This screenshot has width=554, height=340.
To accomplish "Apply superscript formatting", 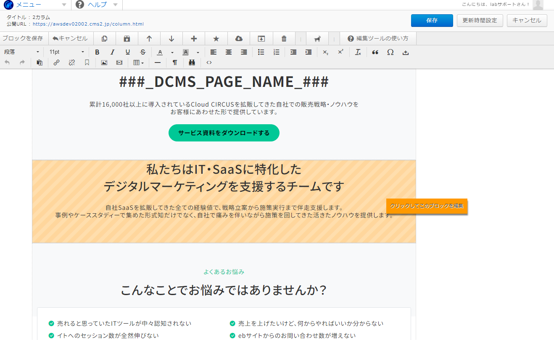I will (x=340, y=52).
